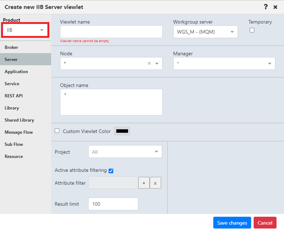Expand the Node dropdown arrow
The height and width of the screenshot is (231, 284).
157,64
